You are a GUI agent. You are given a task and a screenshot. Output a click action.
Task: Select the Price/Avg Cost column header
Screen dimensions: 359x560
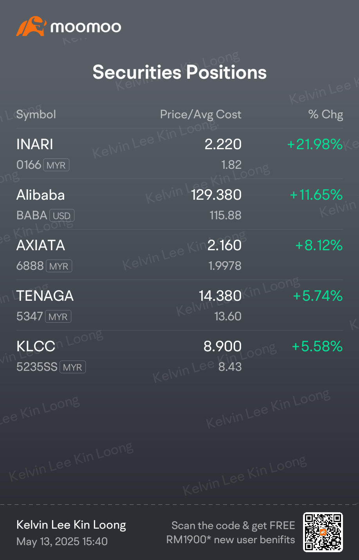(x=201, y=114)
